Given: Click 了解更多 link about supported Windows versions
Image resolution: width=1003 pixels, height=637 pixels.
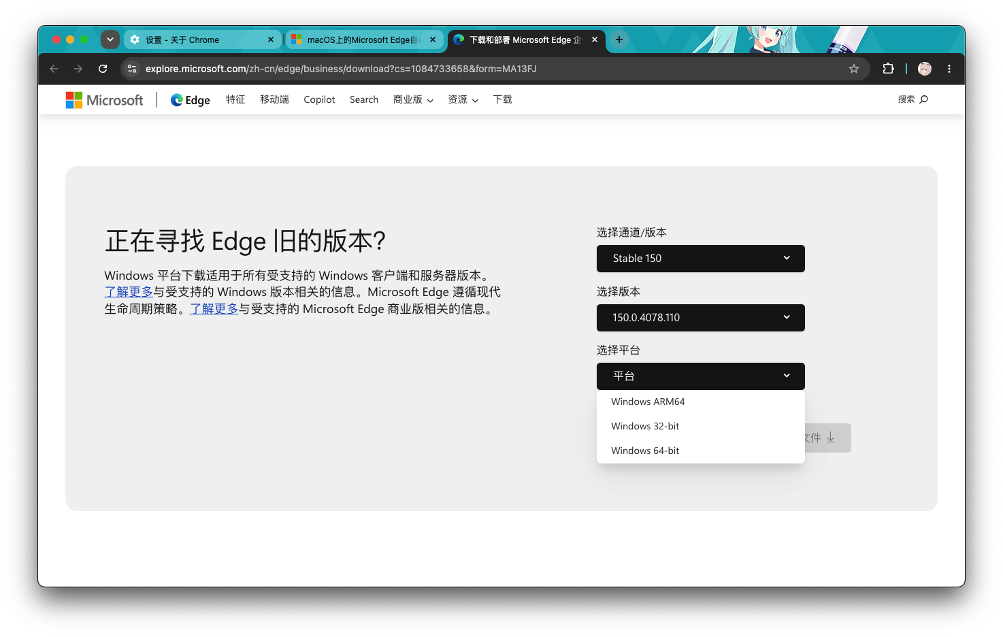Looking at the screenshot, I should point(129,292).
